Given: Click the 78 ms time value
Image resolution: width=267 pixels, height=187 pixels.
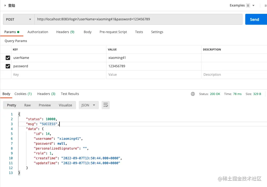Looking at the screenshot, I should (x=237, y=94).
